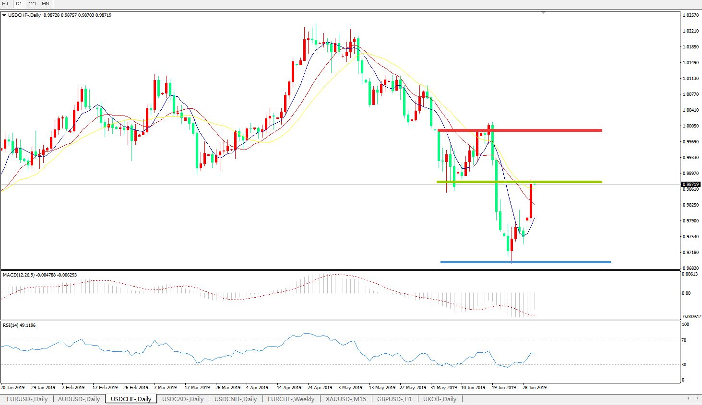Image resolution: width=702 pixels, height=405 pixels.
Task: Select the D1 timeframe button
Action: click(19, 4)
